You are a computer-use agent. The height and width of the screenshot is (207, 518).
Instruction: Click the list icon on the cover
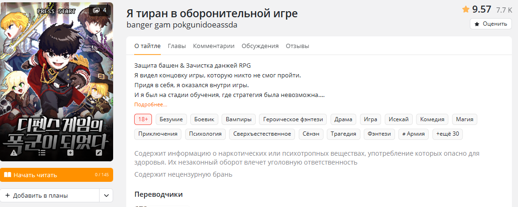tap(42, 152)
